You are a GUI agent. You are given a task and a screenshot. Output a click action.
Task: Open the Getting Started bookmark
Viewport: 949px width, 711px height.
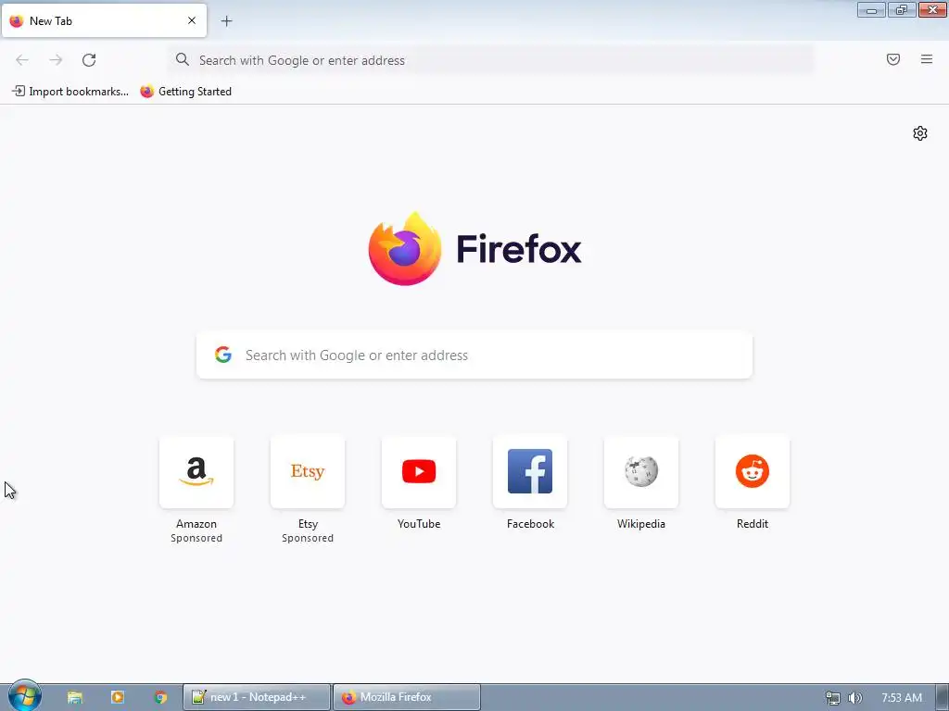click(x=185, y=92)
